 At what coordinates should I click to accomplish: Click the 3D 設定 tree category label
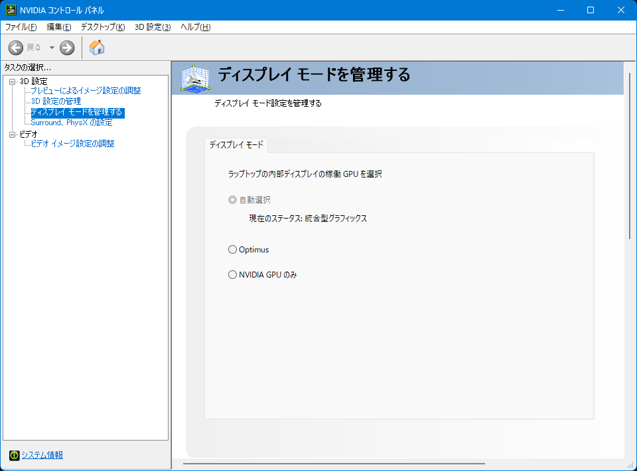[34, 81]
